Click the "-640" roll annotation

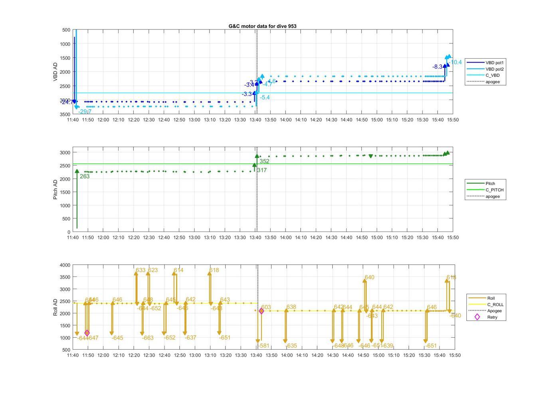click(x=455, y=316)
